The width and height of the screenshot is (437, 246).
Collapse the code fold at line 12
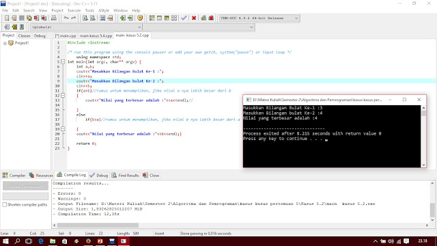[63, 96]
